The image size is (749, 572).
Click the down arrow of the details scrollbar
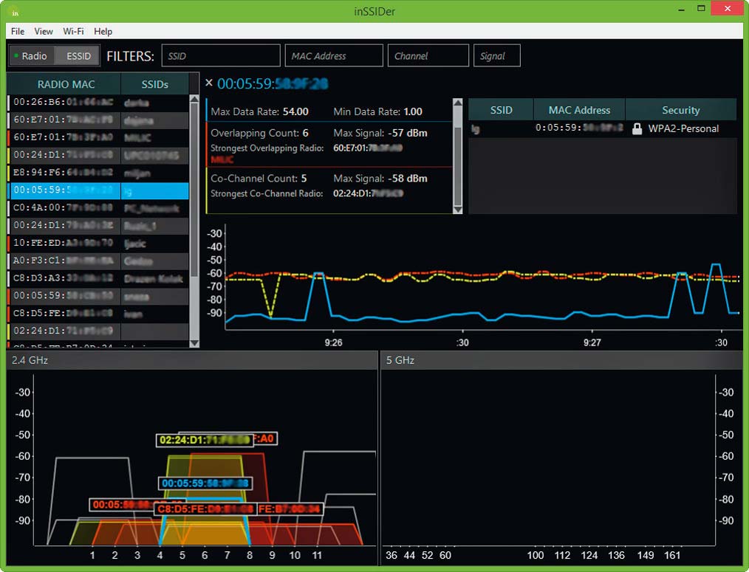pyautogui.click(x=458, y=210)
